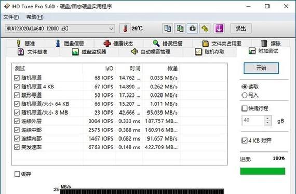Viewport: 296px width, 194px height.
Task: Click the camera save screenshot icon
Action: (192, 29)
